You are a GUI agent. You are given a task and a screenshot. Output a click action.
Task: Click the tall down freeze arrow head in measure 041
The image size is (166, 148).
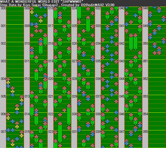tap(131, 35)
